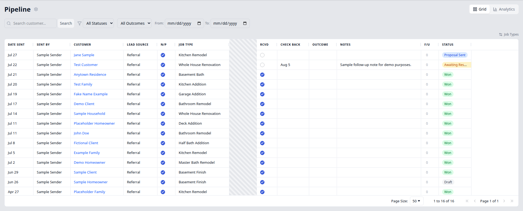Click the From date field
The image size is (523, 211).
[x=184, y=23]
